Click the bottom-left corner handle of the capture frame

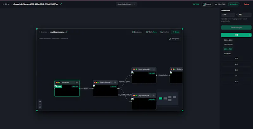tap(37, 110)
